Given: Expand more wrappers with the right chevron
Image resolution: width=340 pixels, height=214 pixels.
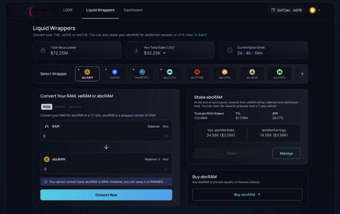Looking at the screenshot, I should (x=302, y=73).
